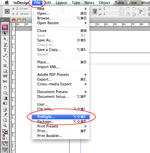150x153 pixels.
Task: Select the Scissors tool
Action: [5, 81]
